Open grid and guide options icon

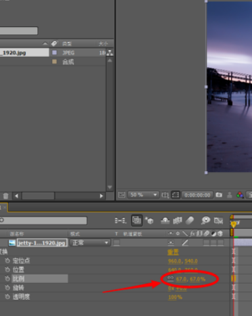pos(165,195)
